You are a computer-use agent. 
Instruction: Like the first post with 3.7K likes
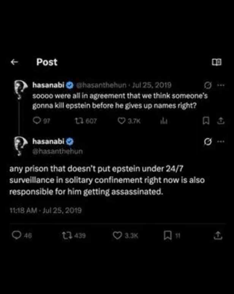122,121
